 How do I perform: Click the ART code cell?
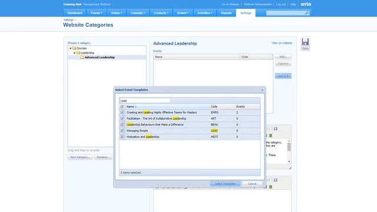pos(213,118)
